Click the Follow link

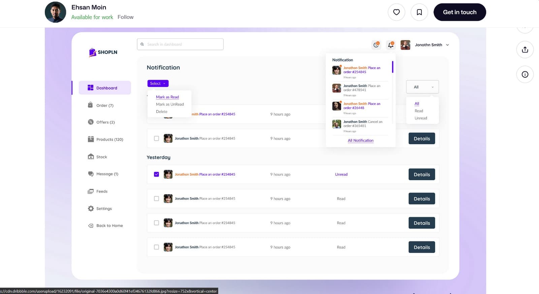(125, 17)
